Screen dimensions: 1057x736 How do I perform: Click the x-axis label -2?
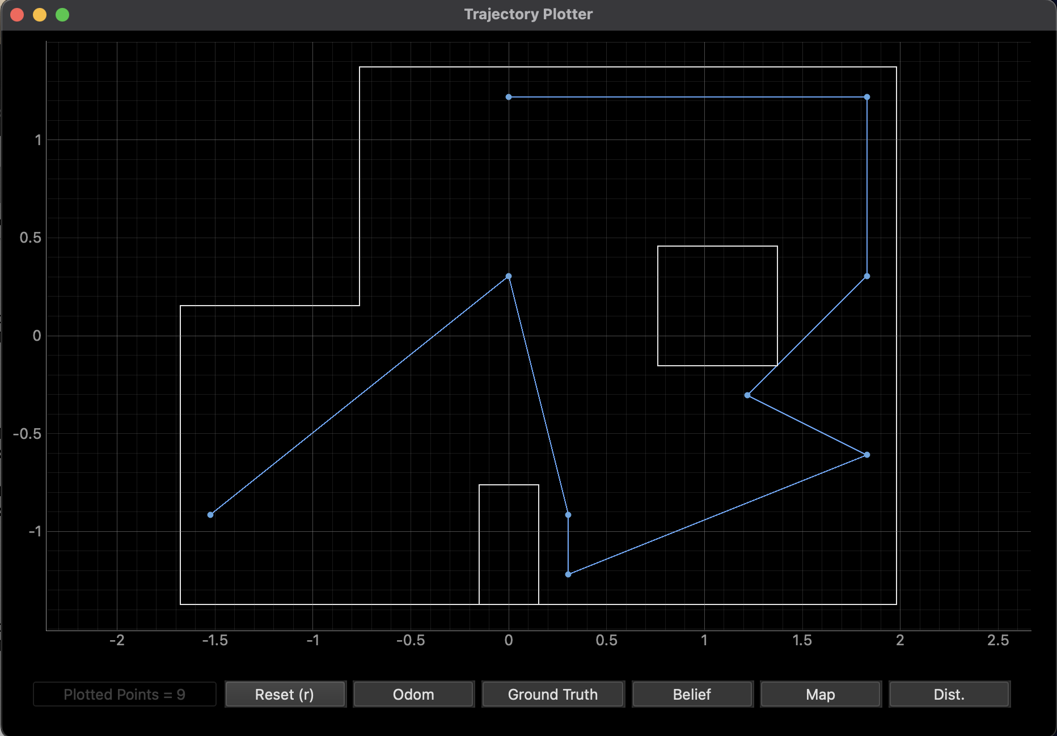pos(117,640)
